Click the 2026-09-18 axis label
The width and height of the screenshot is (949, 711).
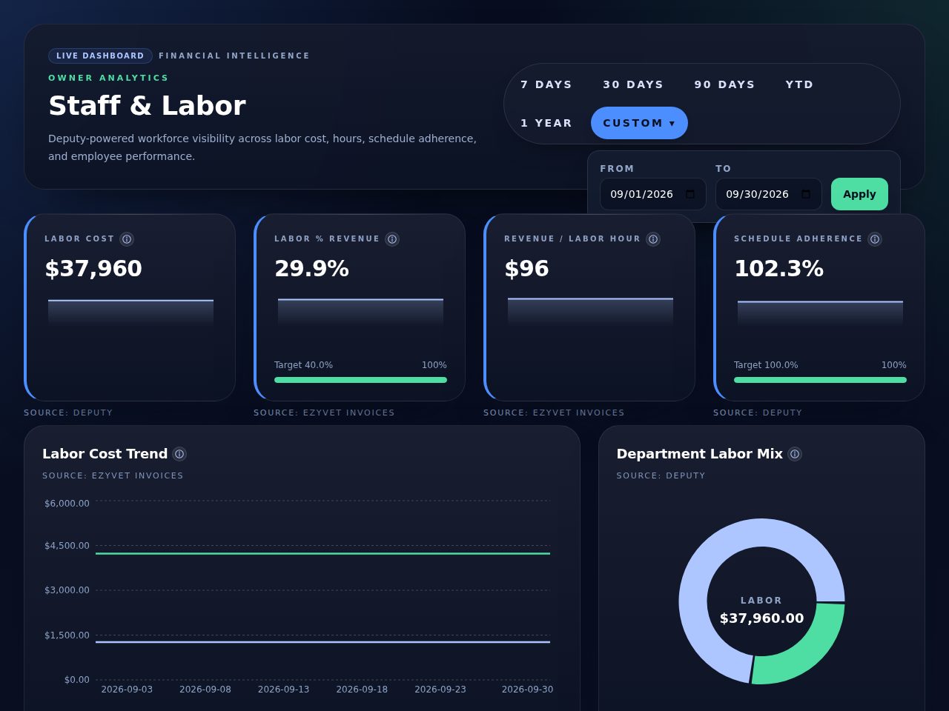coord(362,690)
